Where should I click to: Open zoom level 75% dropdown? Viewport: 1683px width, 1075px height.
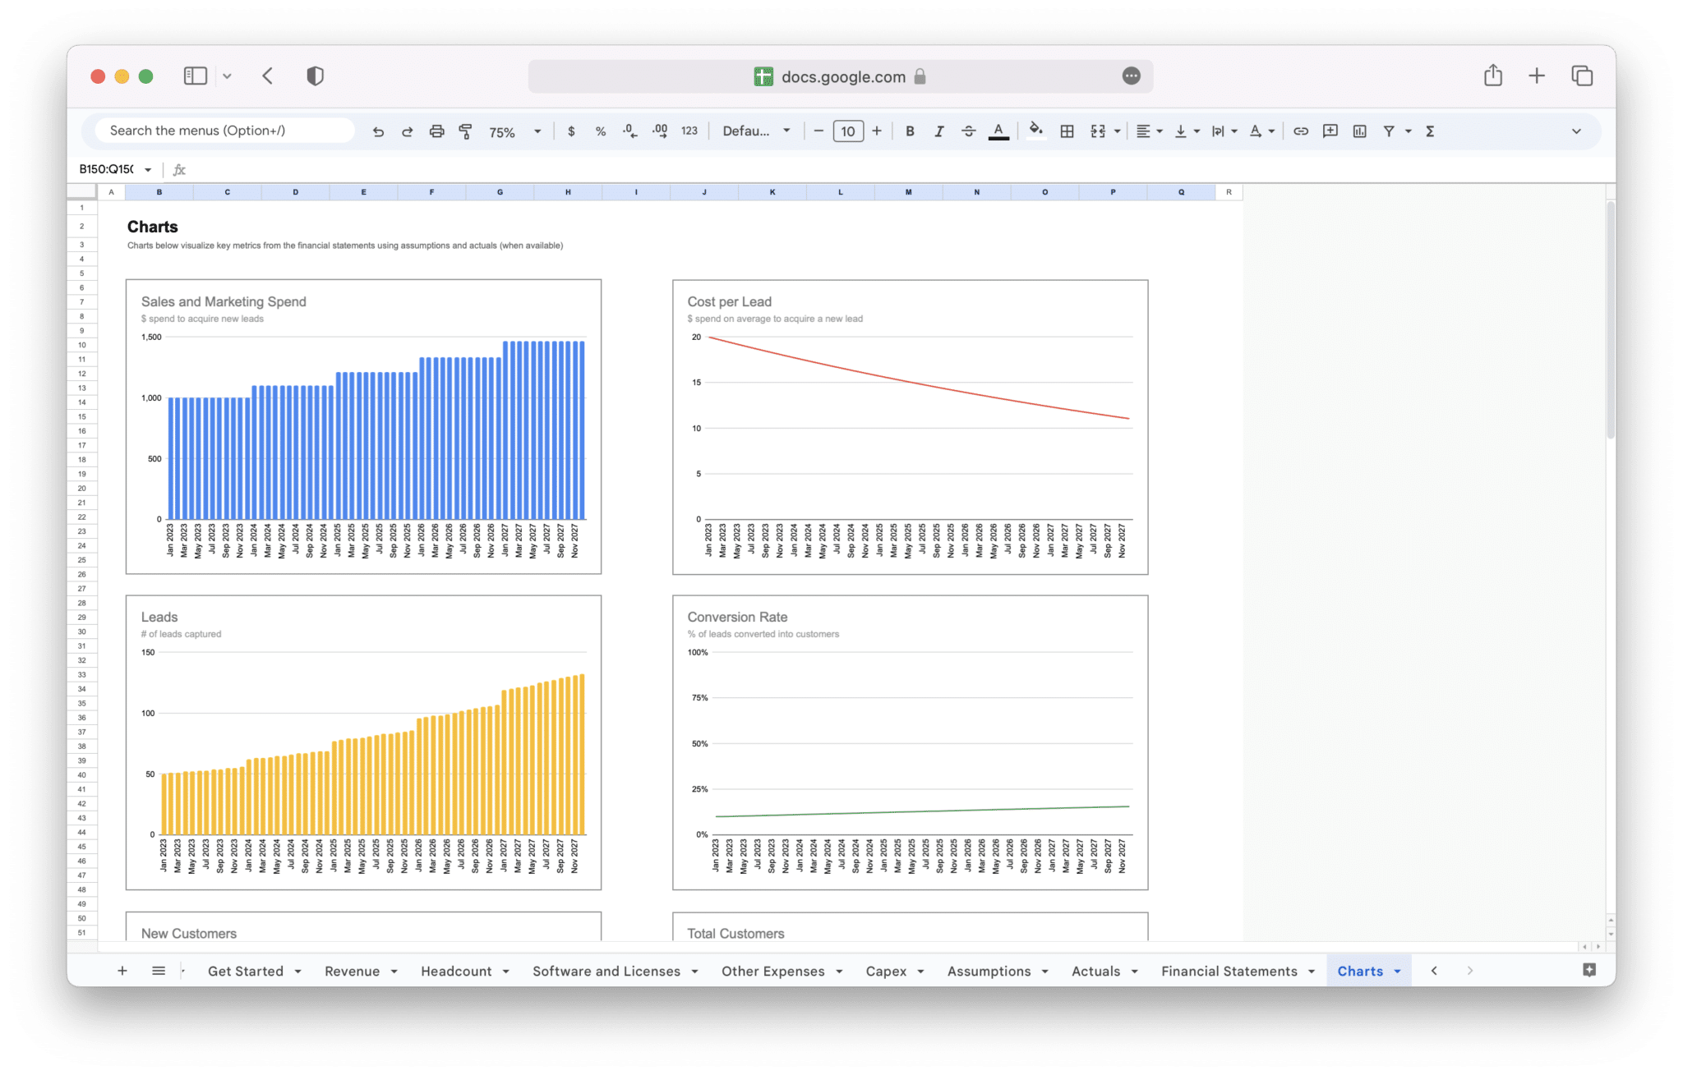tap(514, 131)
